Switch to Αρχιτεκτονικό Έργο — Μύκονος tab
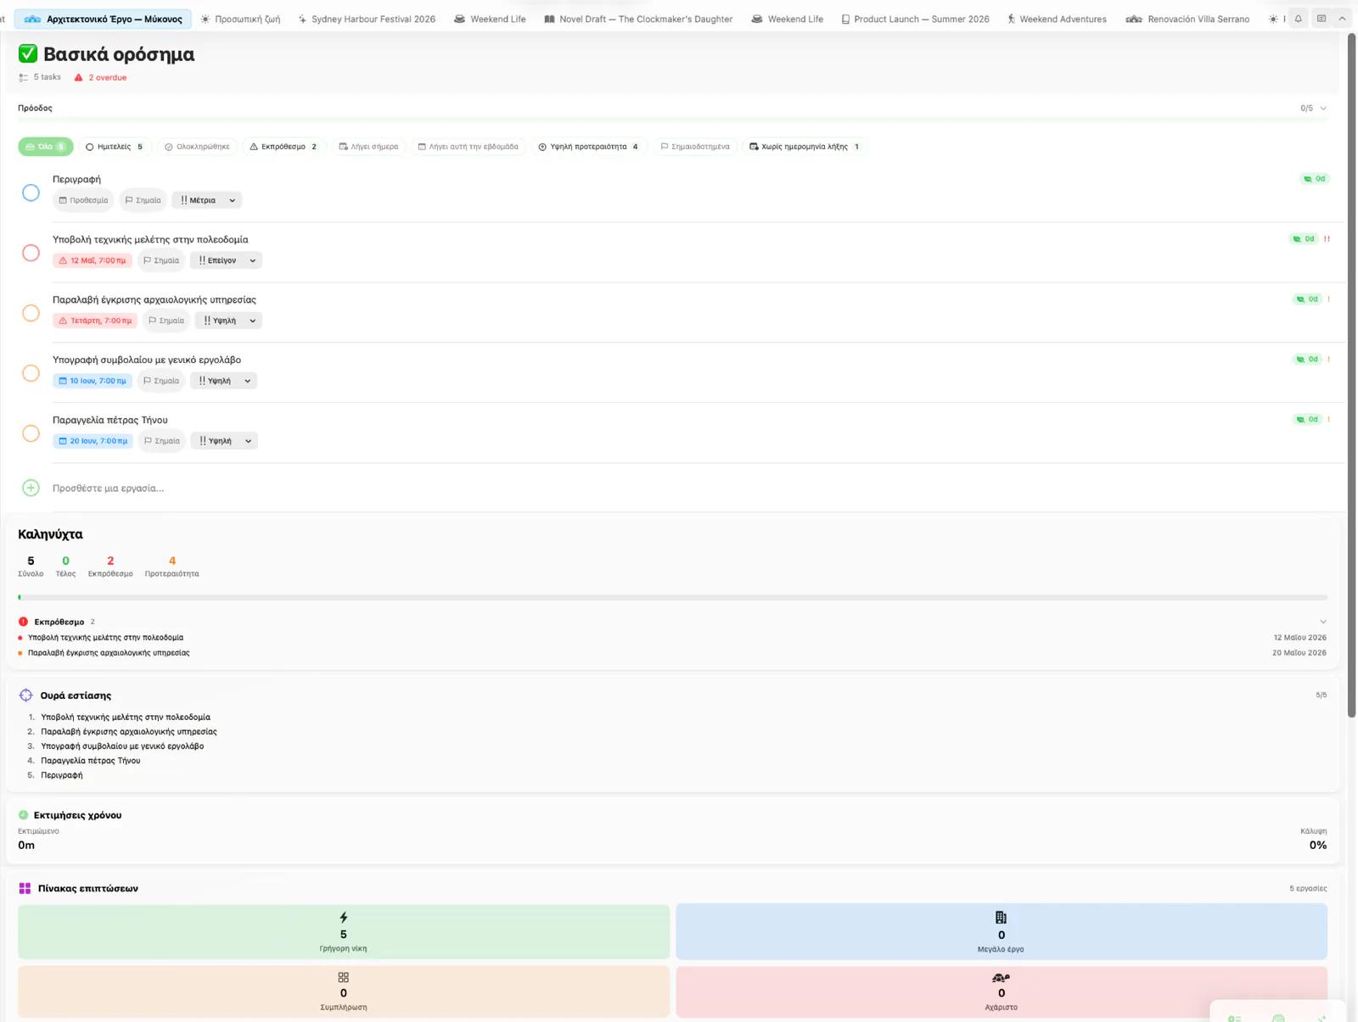 click(x=104, y=19)
